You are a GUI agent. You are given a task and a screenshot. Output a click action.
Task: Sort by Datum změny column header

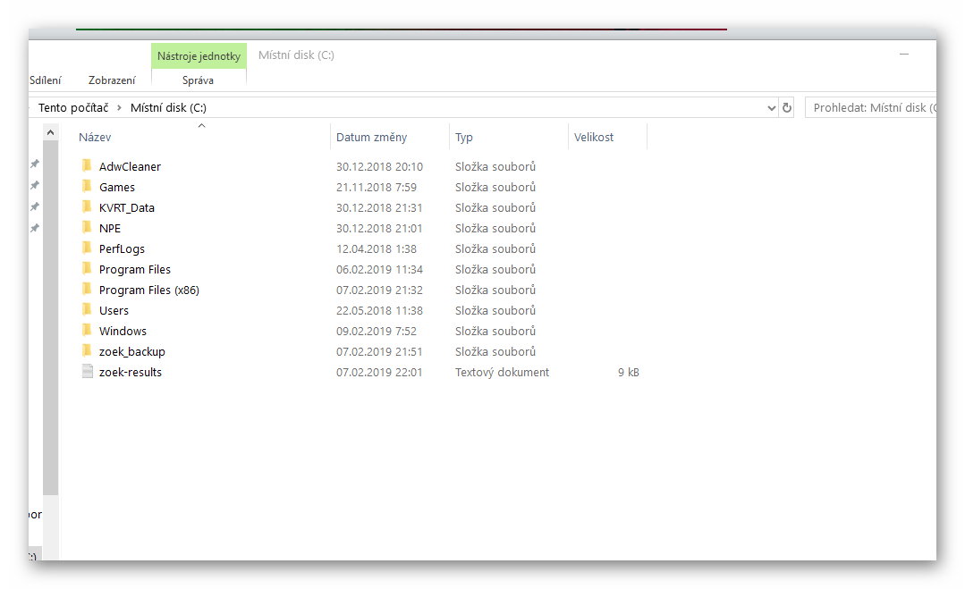[372, 137]
